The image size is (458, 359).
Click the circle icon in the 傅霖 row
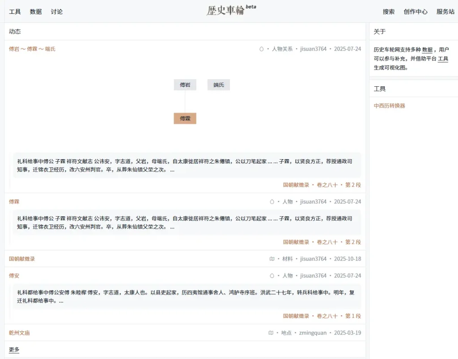click(272, 202)
